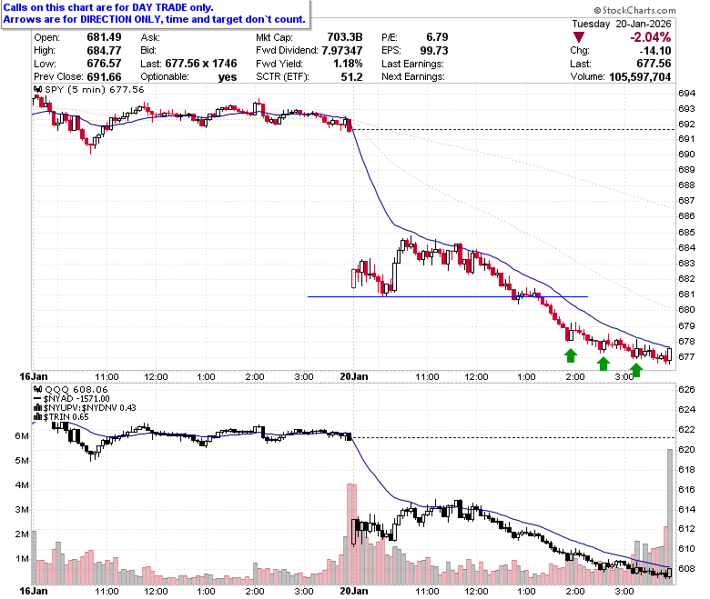The height and width of the screenshot is (599, 710).
Task: Click the green arrow near 3:00
Action: click(636, 370)
